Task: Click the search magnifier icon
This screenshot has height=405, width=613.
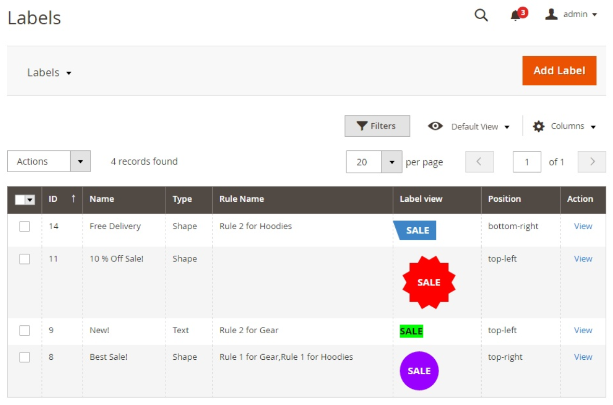Action: point(481,15)
